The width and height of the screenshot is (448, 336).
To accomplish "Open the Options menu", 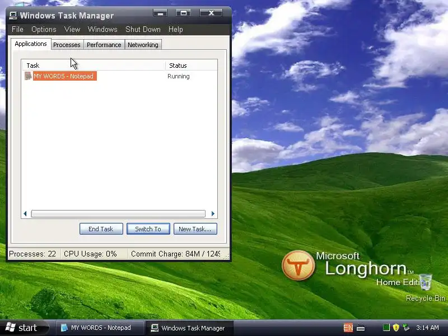I will point(44,30).
